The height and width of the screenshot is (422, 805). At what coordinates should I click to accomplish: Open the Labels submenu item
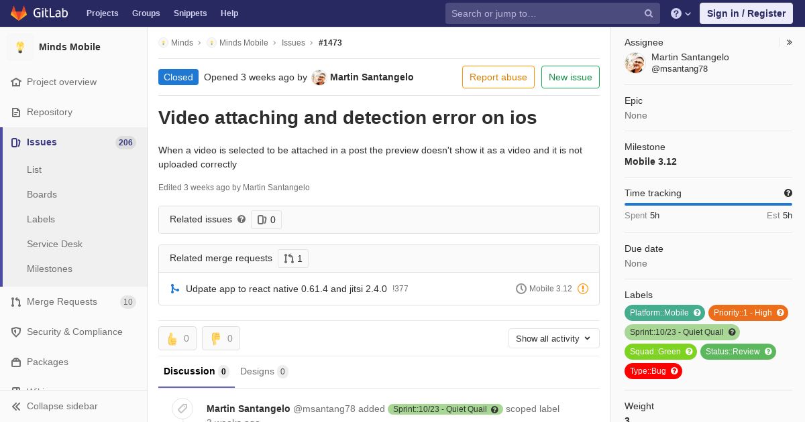pos(41,219)
